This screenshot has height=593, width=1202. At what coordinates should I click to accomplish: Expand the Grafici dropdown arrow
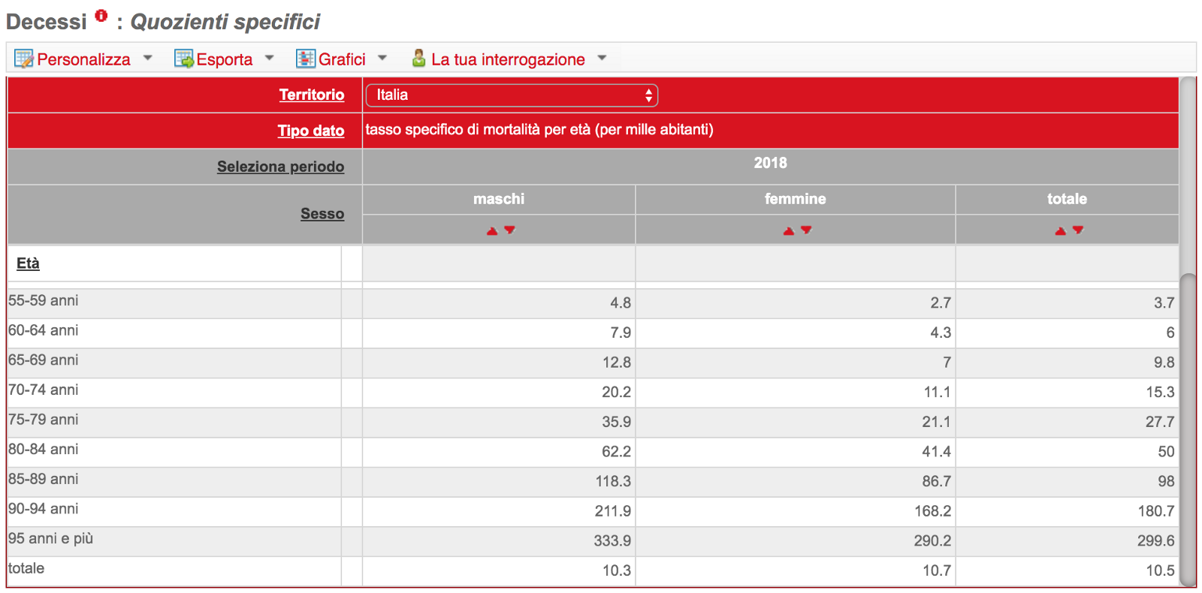coord(382,58)
